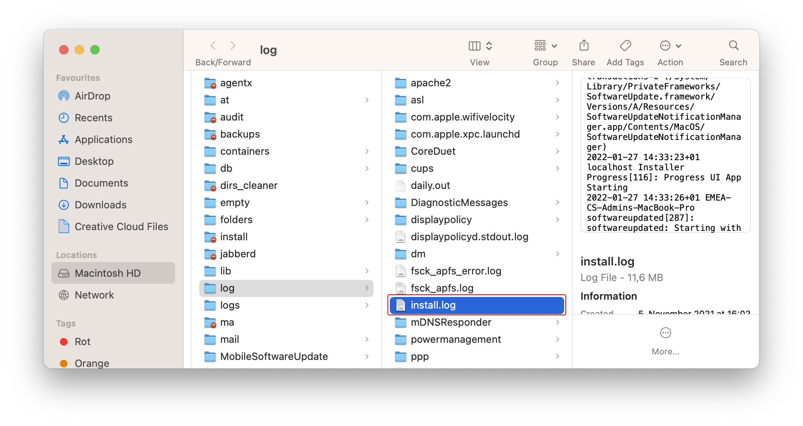Click the Add Tags toolbar icon
The image size is (803, 426).
(625, 45)
